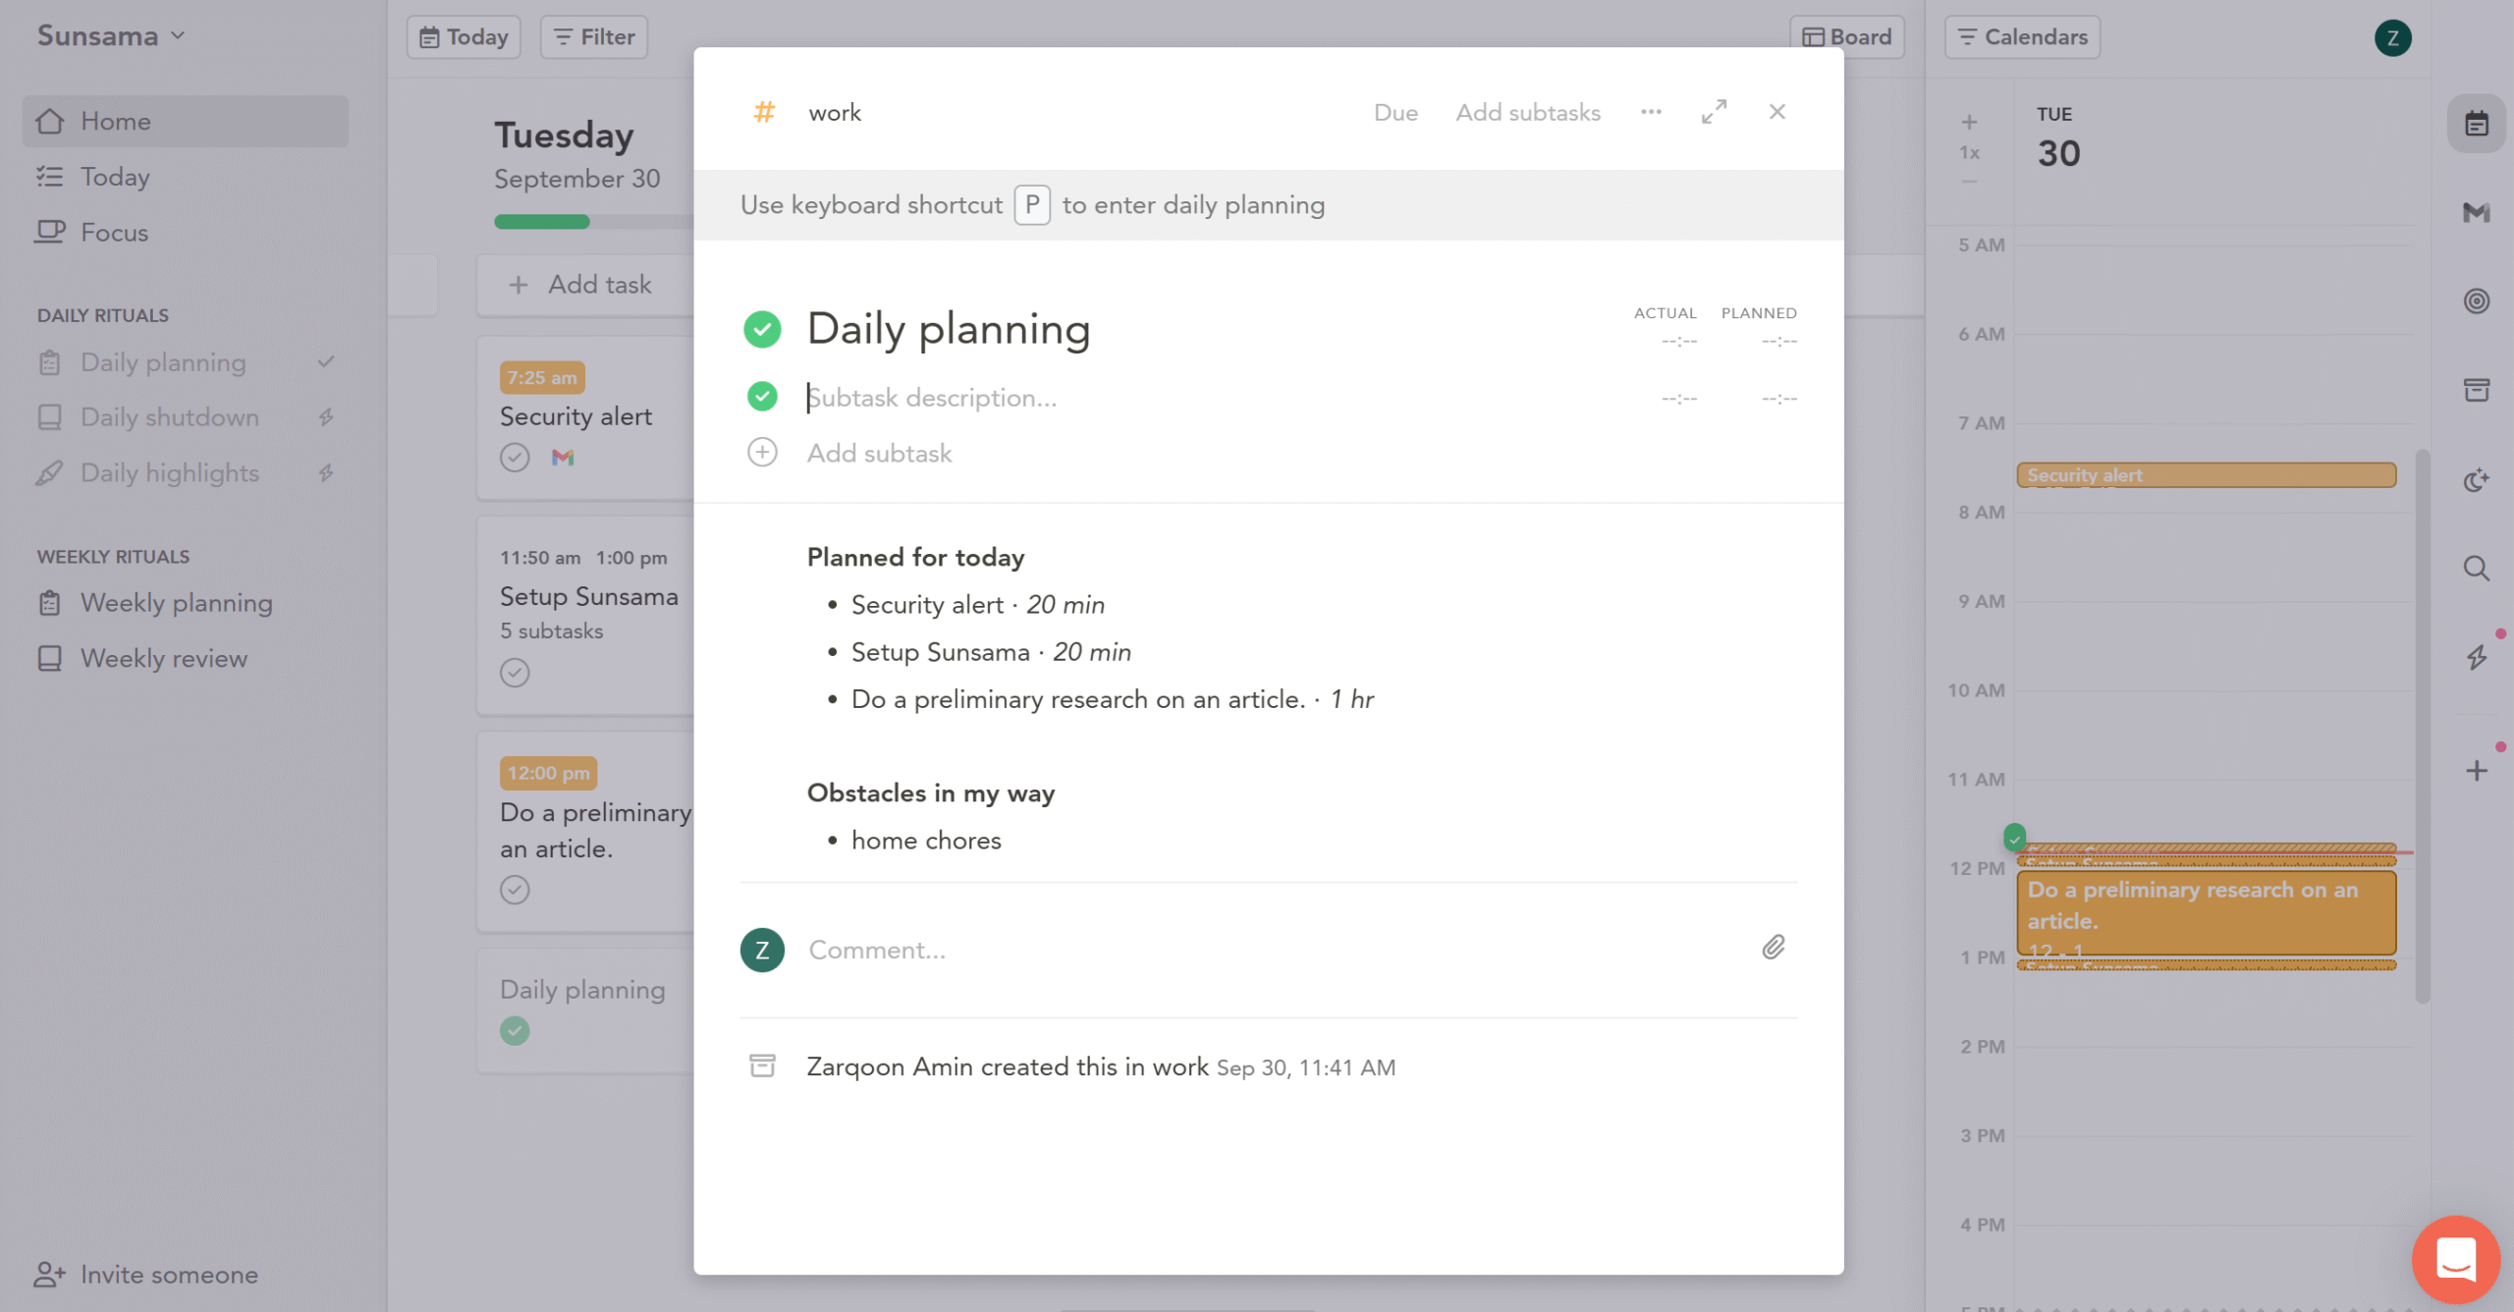Click the checkmark next to Daily planning ritual
The image size is (2514, 1312).
pos(326,361)
